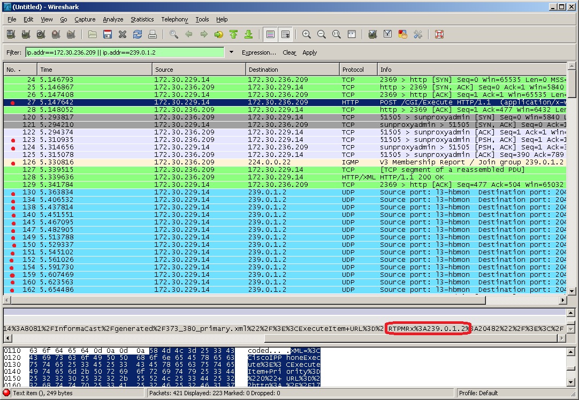Expand the filter history dropdown arrow

(231, 52)
